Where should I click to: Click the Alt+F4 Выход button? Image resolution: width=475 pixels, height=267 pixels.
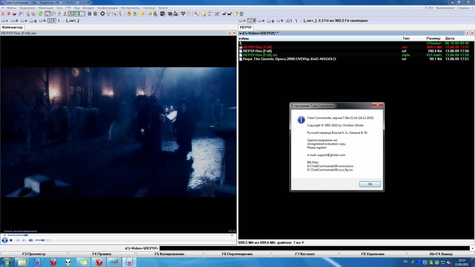coord(441,254)
